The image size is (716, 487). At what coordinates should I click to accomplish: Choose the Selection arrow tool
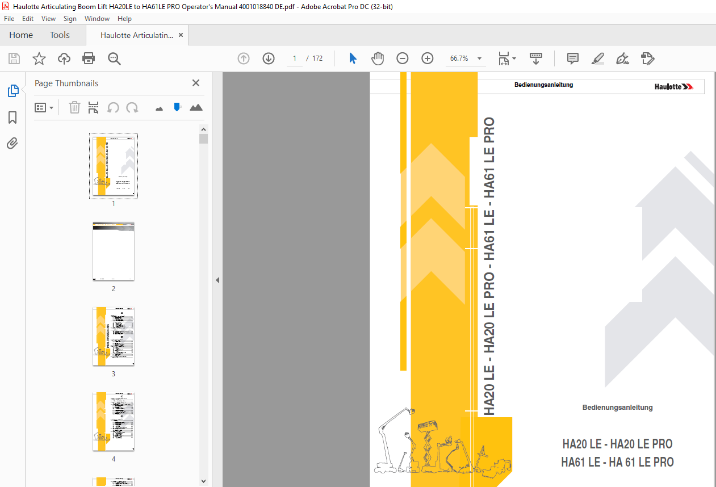[x=353, y=58]
